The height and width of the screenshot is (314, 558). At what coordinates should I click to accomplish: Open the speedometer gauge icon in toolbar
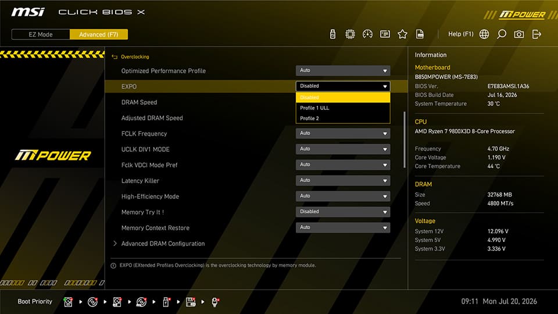[x=367, y=34]
